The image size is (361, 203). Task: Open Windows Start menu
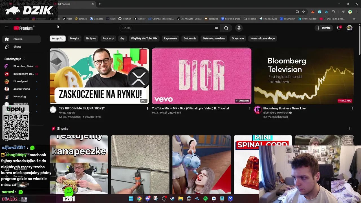(131, 198)
